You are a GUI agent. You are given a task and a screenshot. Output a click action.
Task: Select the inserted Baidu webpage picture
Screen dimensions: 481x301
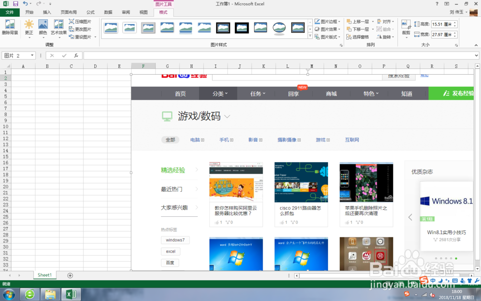(302, 172)
